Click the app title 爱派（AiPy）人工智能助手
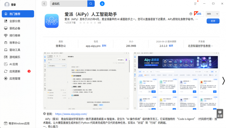Image resolution: width=226 pixels, height=128 pixels. (x=91, y=14)
